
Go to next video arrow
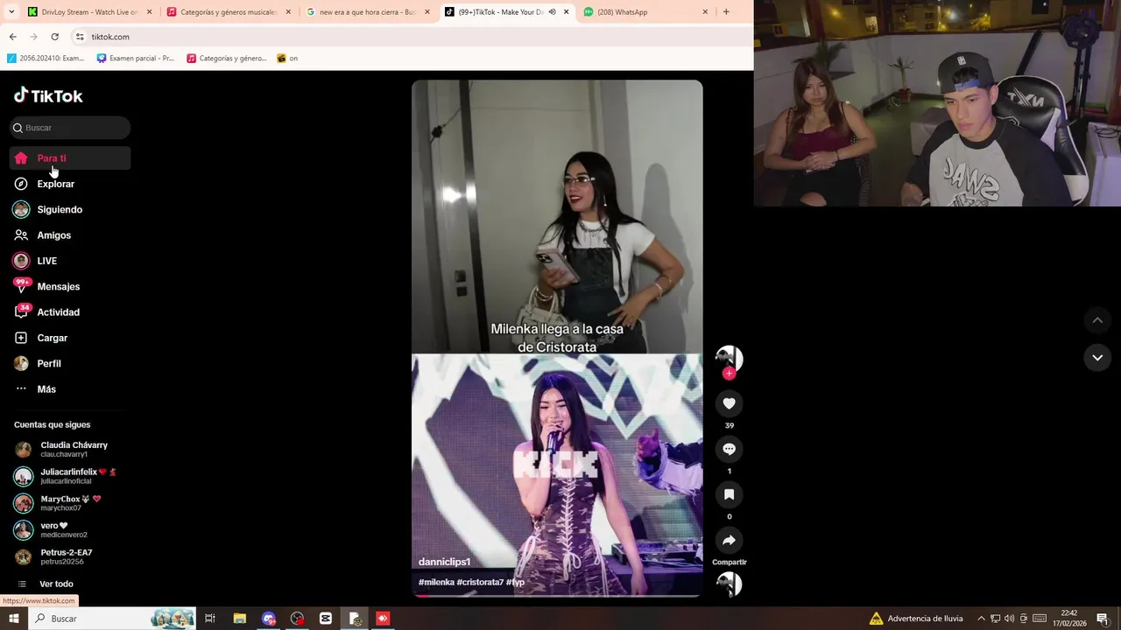pyautogui.click(x=1097, y=357)
